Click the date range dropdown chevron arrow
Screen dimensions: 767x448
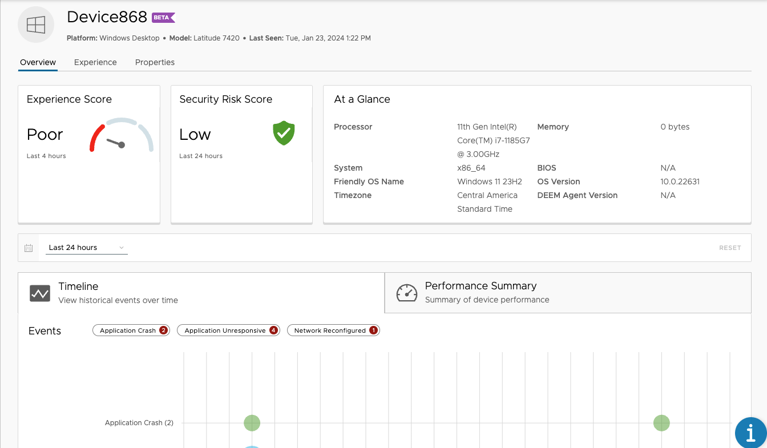pos(122,248)
